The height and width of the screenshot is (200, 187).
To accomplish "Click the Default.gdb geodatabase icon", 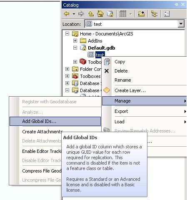I will click(83, 48).
